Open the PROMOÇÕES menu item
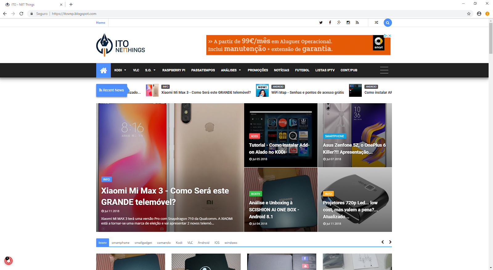 (258, 70)
